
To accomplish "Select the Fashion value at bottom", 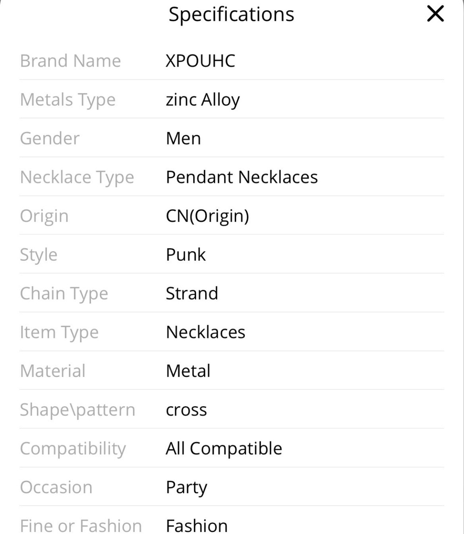I will [197, 526].
